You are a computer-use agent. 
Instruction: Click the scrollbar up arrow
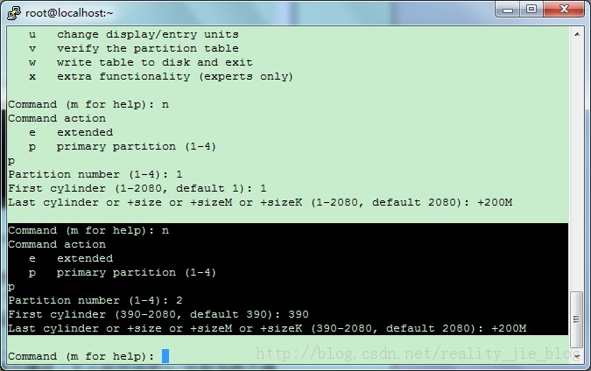(577, 34)
